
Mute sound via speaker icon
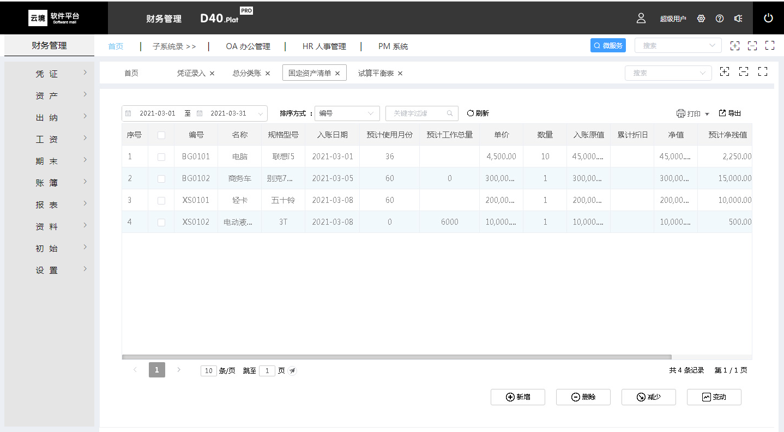pos(738,19)
